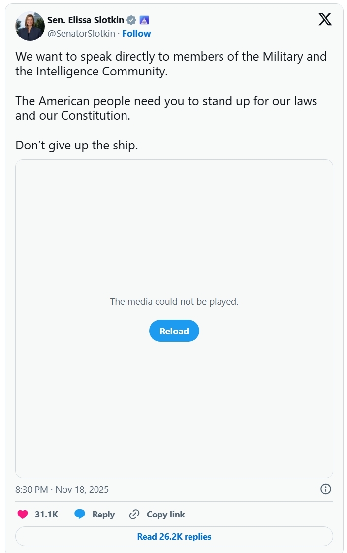Screen dimensions: 347x553
Task: Click the @SenatorSlotkin handle
Action: pyautogui.click(x=81, y=33)
